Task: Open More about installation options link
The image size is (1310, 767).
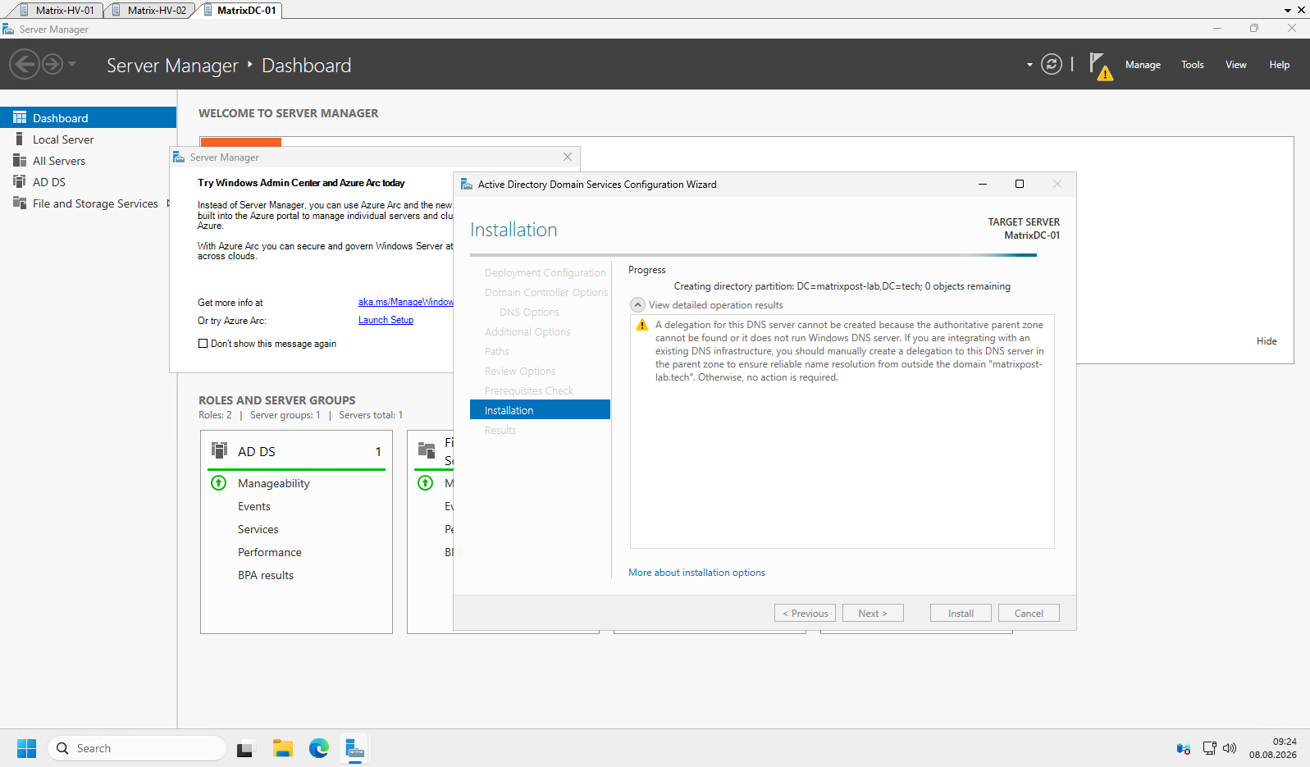Action: tap(696, 573)
